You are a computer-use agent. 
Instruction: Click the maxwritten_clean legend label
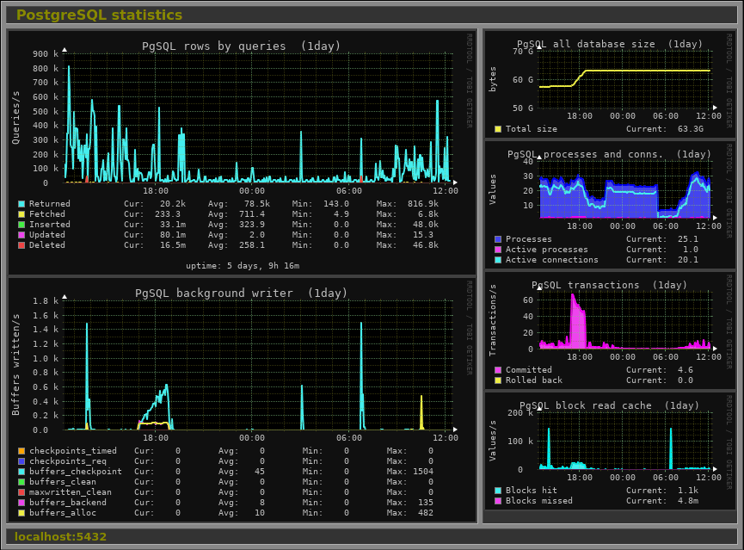pyautogui.click(x=71, y=492)
